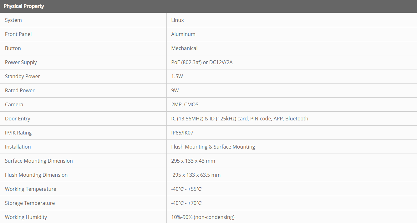Click the System row label

coord(13,20)
